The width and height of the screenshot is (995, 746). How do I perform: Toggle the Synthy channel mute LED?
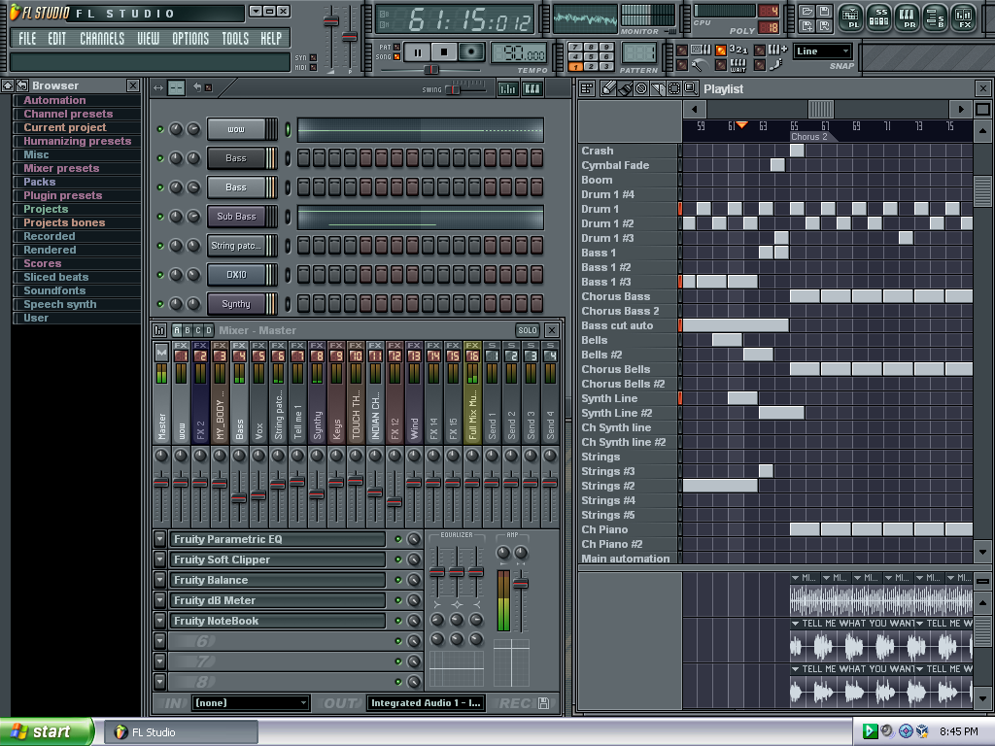(160, 304)
